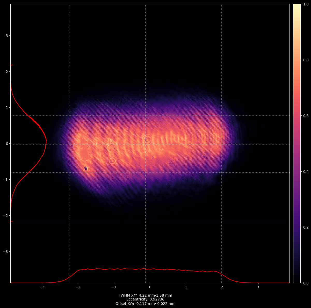The width and height of the screenshot is (311, 308).
Task: Click the y-axis tick label 3
Action: click(x=7, y=35)
